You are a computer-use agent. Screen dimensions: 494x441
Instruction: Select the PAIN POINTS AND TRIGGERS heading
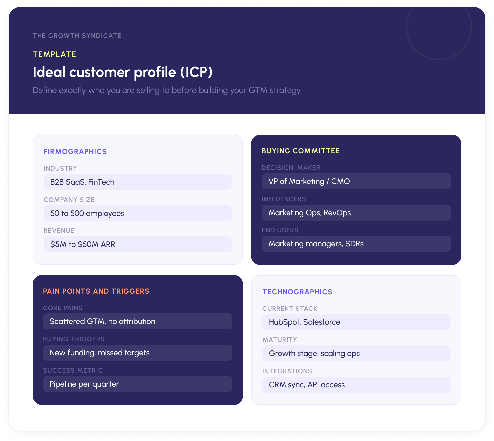pos(96,291)
